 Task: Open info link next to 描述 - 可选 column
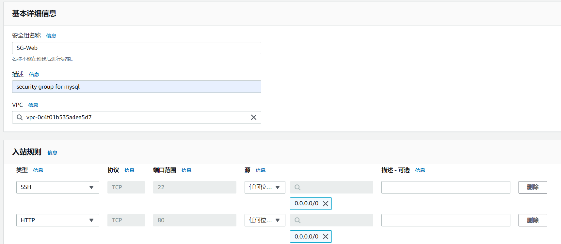coord(420,170)
